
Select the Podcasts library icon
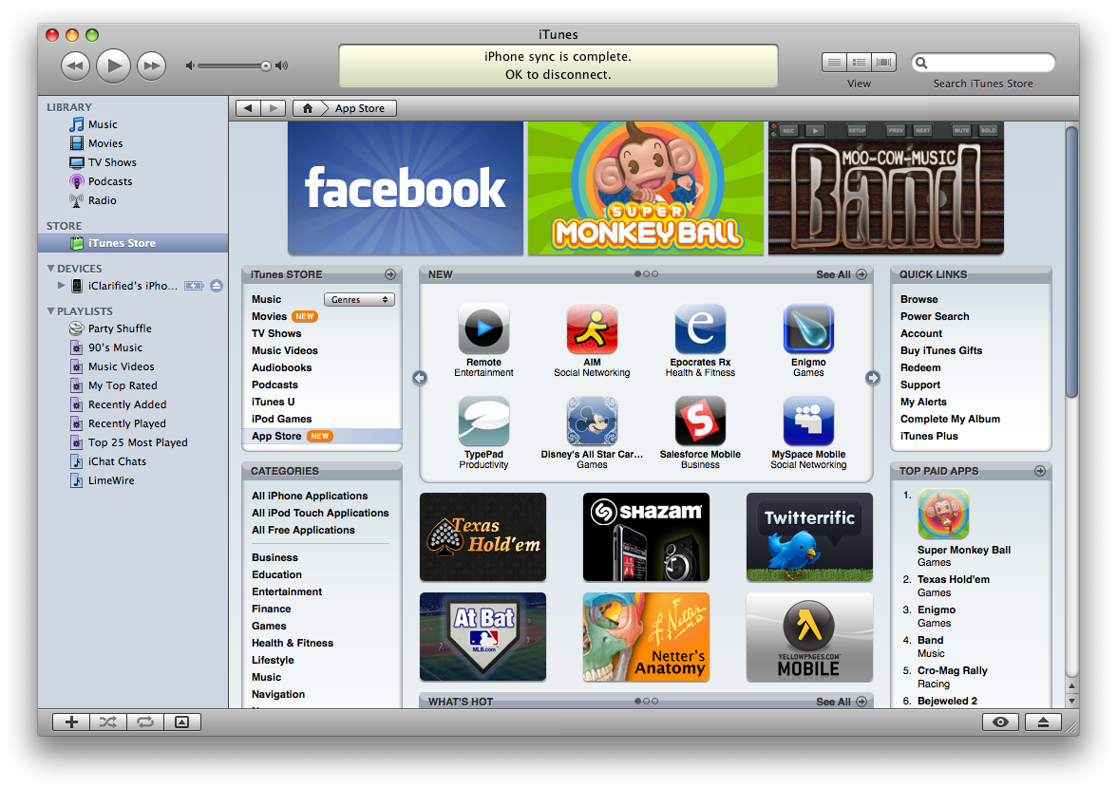pyautogui.click(x=76, y=181)
